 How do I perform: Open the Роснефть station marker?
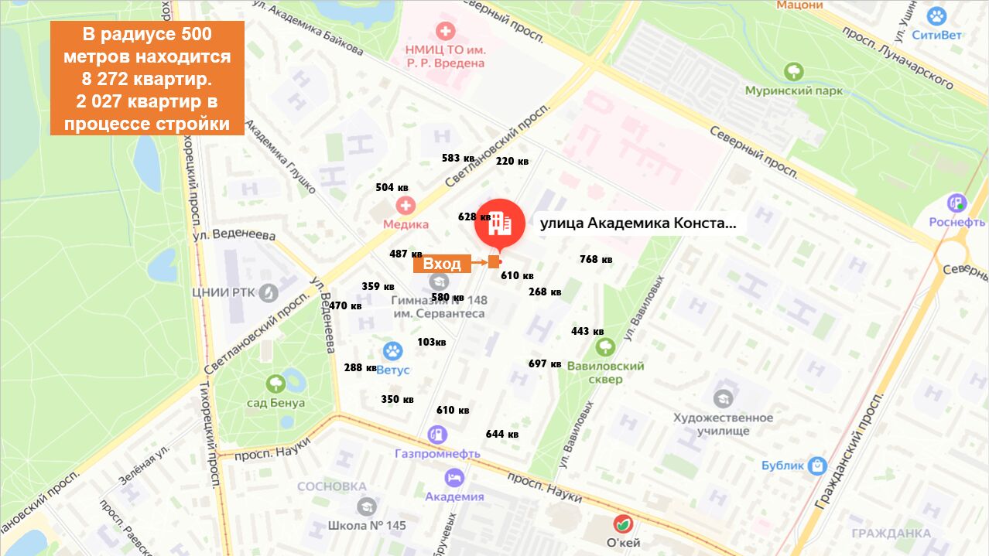coord(958,203)
